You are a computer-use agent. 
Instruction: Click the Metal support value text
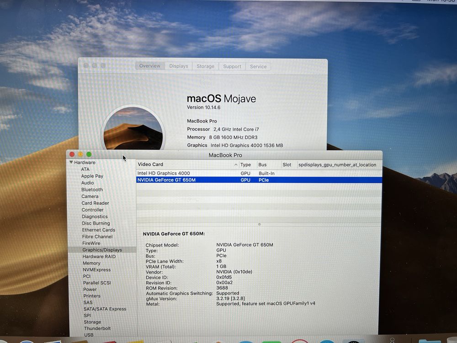pos(266,304)
